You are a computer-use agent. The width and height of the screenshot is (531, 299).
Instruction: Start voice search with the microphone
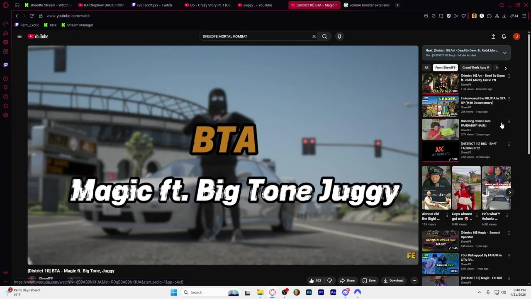(339, 37)
